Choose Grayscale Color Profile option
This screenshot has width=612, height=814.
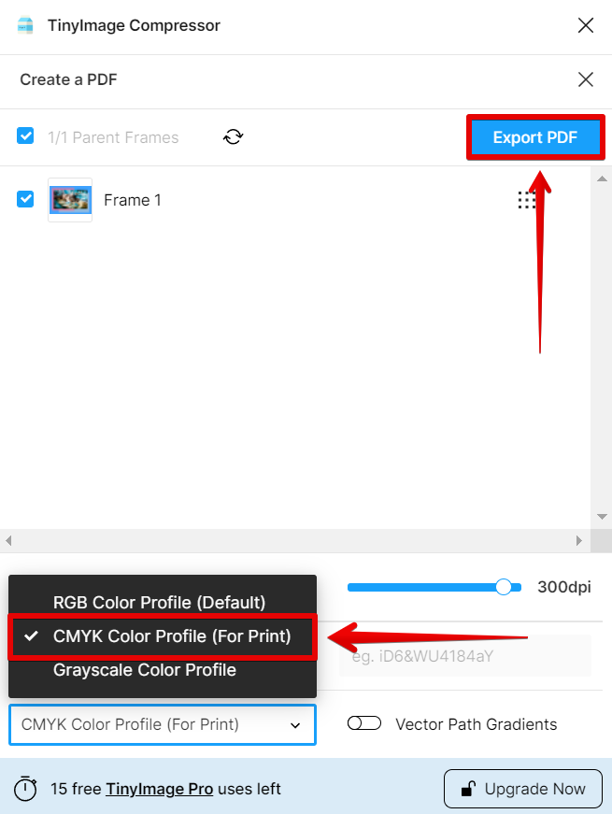pos(144,670)
